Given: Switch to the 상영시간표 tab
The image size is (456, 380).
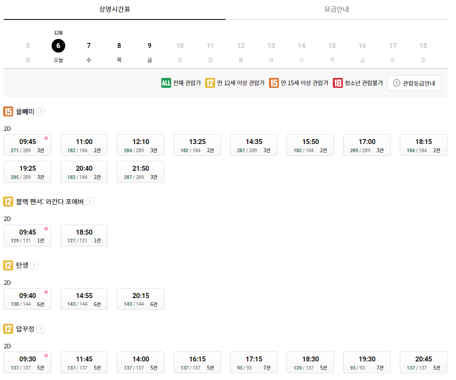Looking at the screenshot, I should click(115, 10).
